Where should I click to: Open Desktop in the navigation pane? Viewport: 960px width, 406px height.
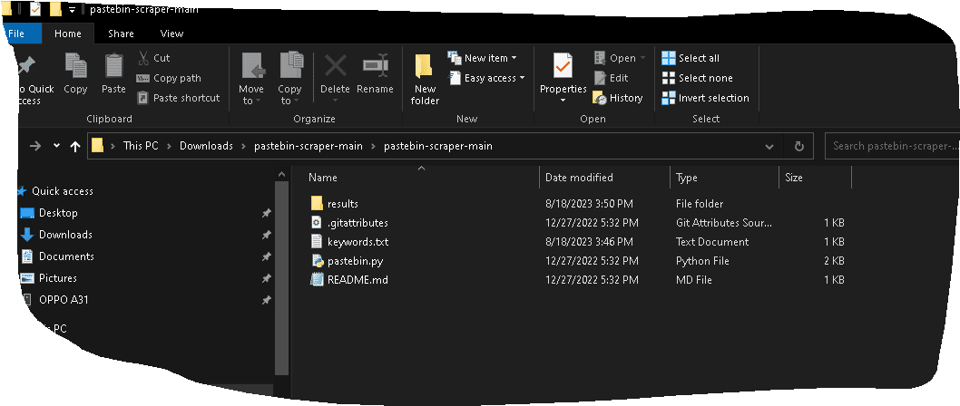coord(58,213)
